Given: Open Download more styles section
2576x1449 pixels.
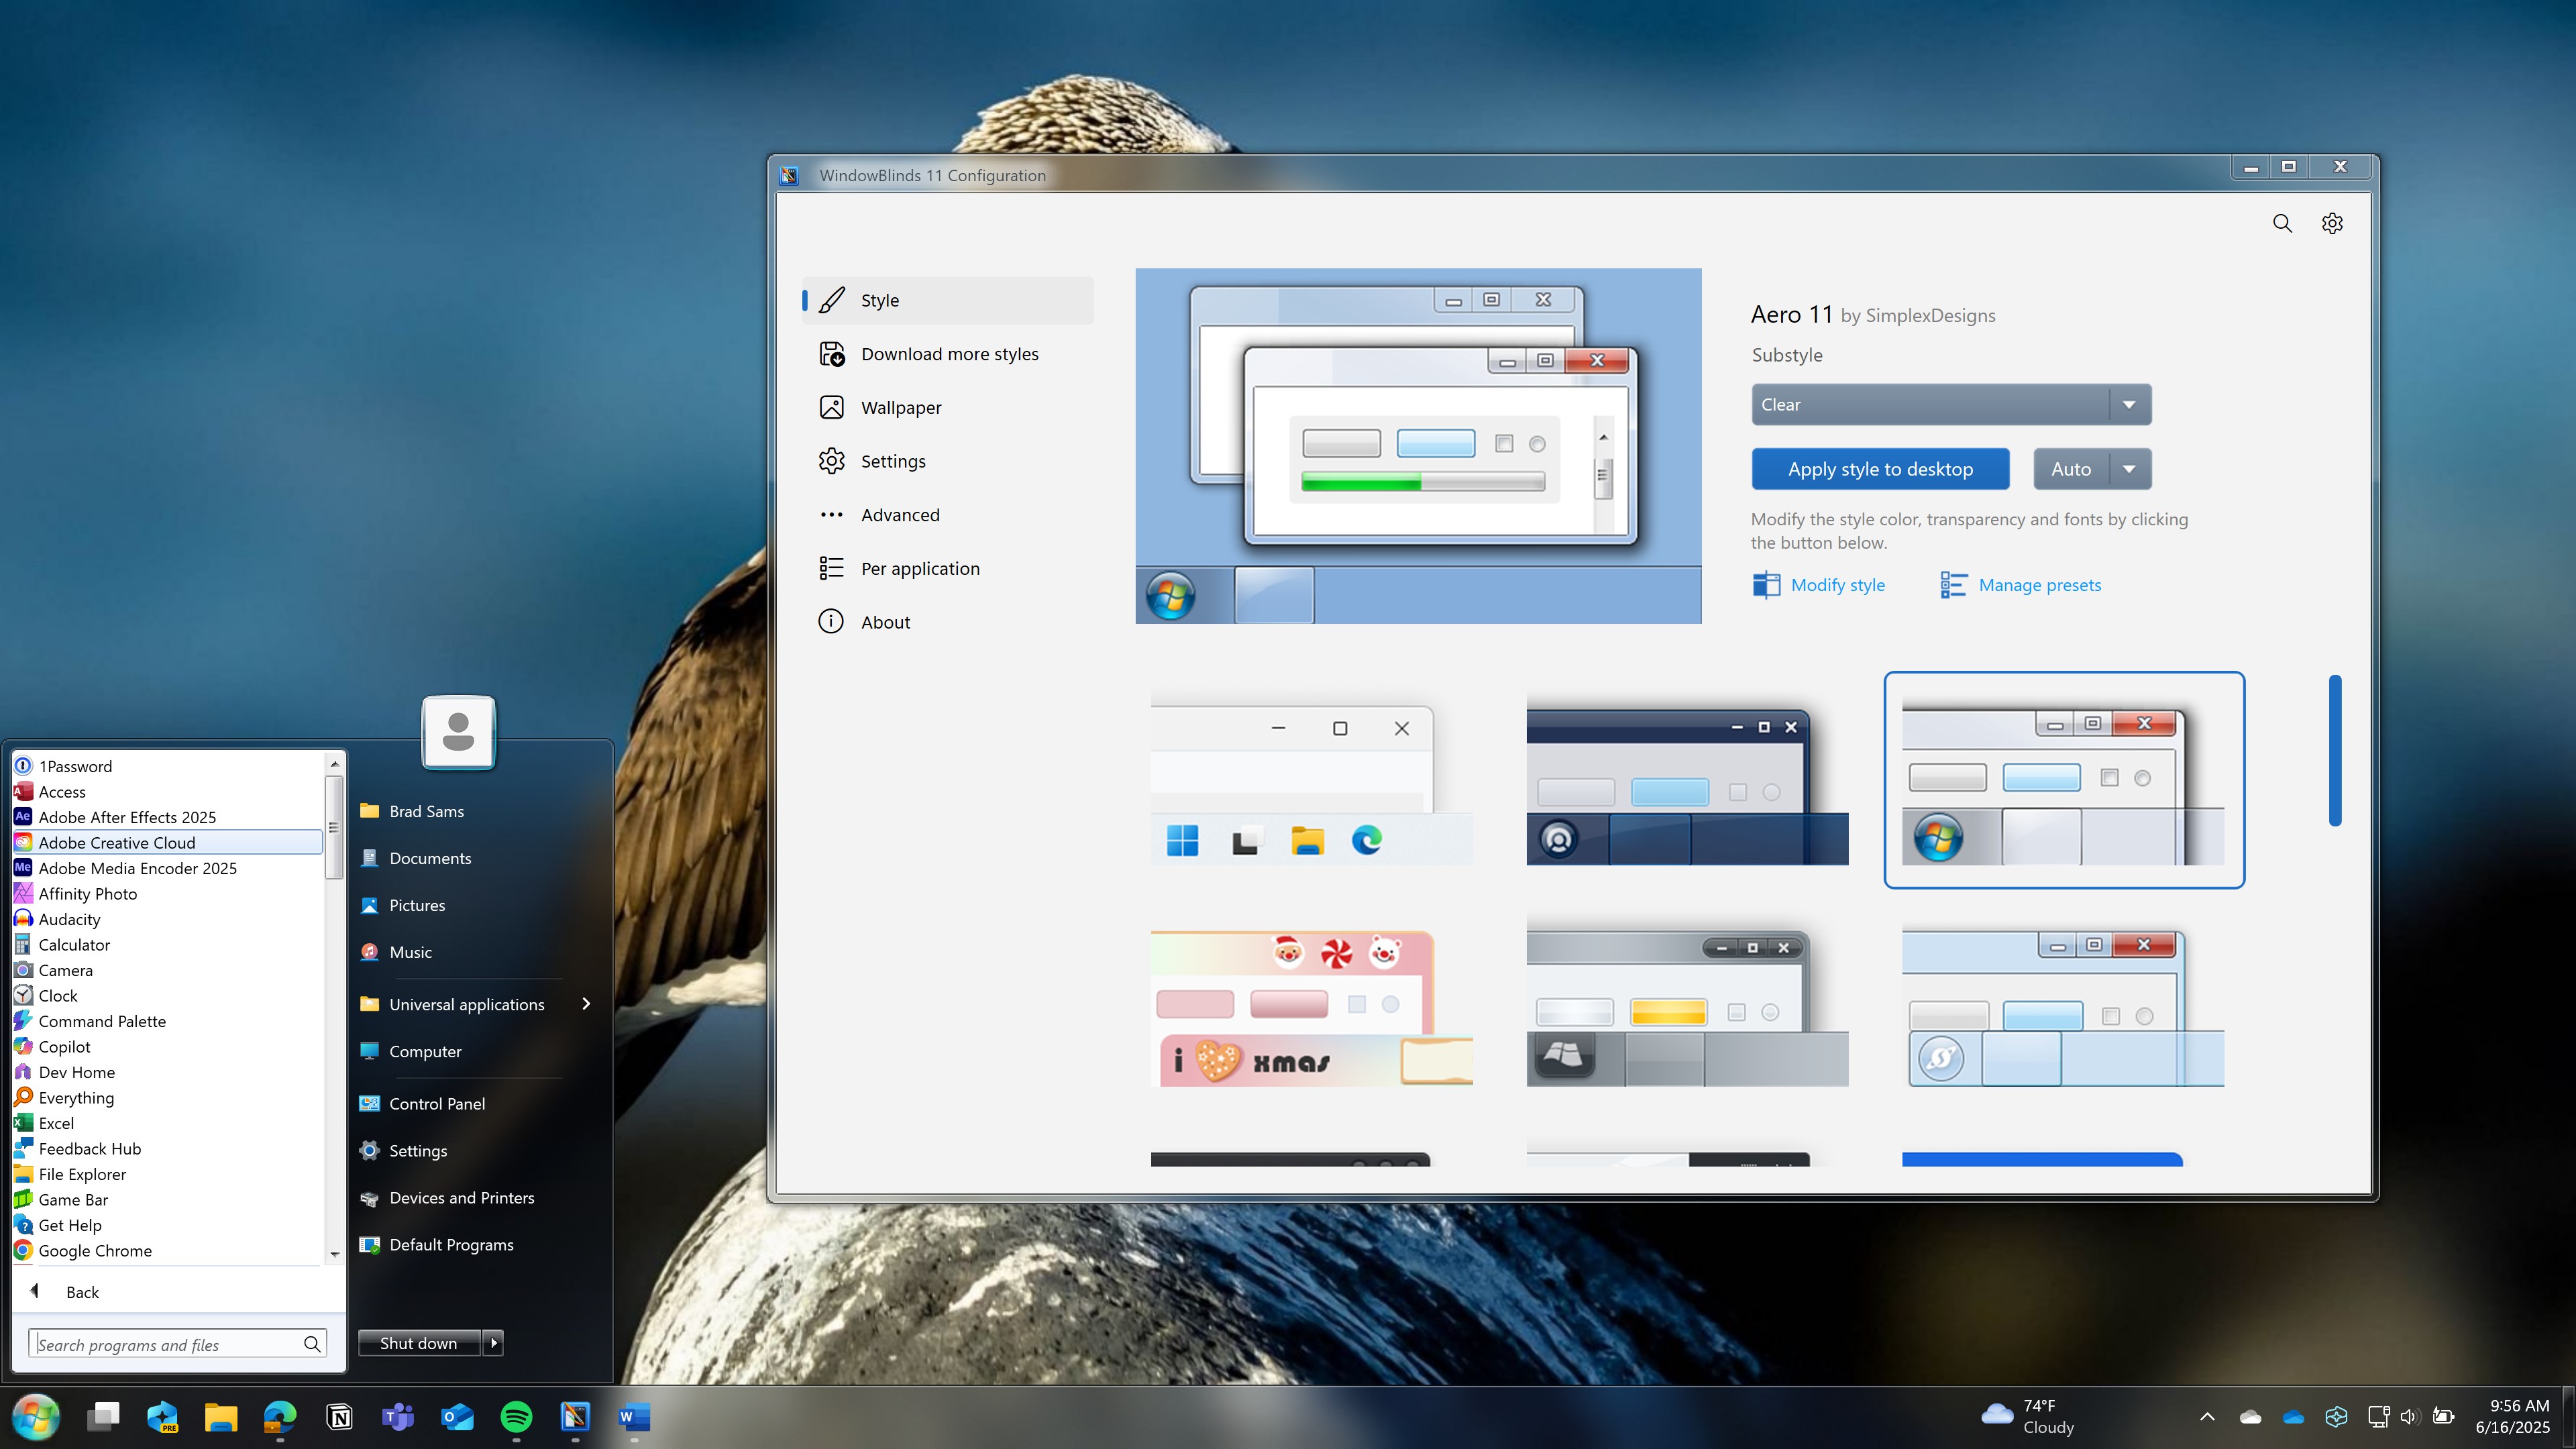Looking at the screenshot, I should pos(948,354).
